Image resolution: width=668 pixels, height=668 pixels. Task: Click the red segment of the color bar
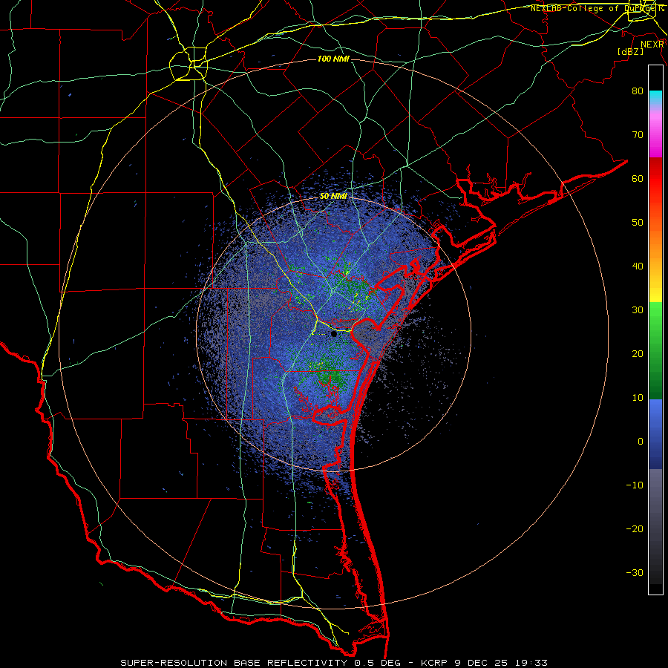click(655, 179)
